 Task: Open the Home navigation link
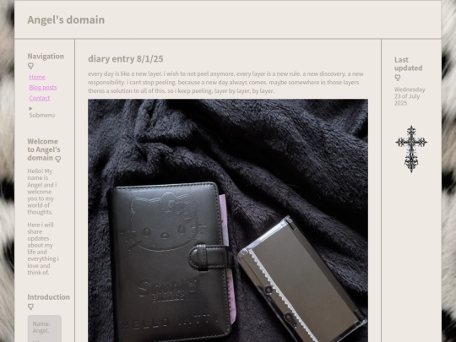click(37, 77)
